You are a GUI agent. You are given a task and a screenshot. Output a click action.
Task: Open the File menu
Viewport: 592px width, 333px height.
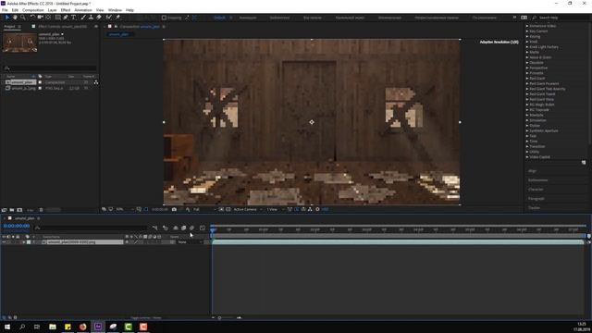point(5,10)
